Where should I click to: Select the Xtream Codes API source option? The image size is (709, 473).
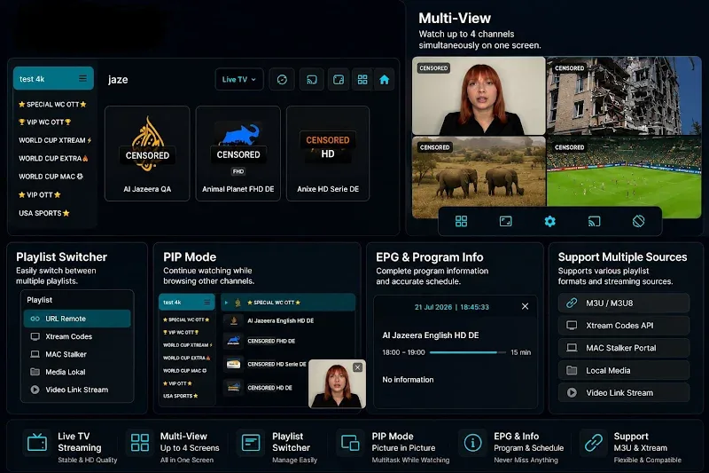coord(624,326)
